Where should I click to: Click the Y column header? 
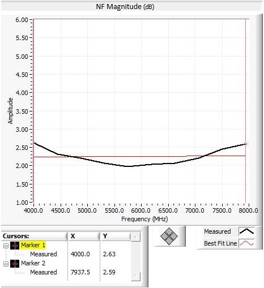pyautogui.click(x=116, y=236)
